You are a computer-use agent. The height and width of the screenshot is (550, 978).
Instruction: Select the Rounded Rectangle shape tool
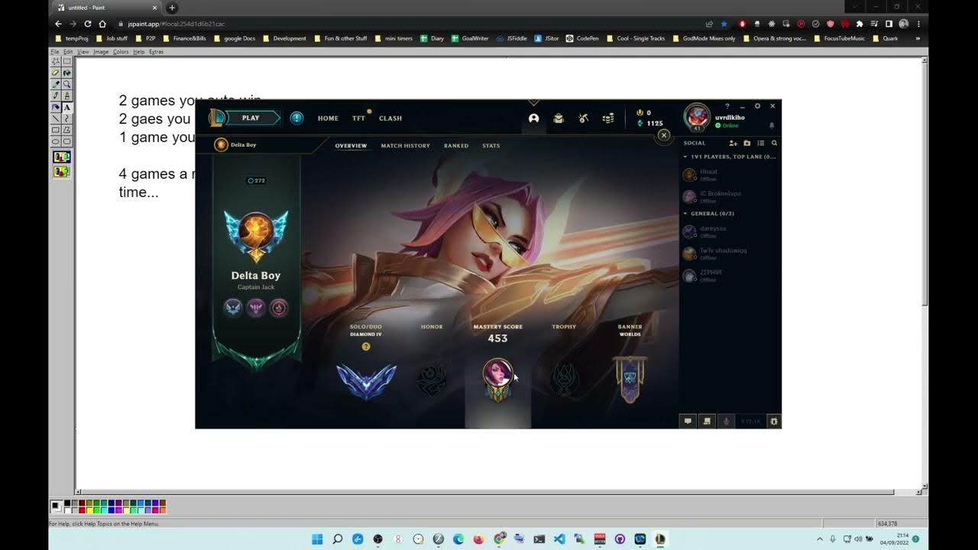coord(67,141)
